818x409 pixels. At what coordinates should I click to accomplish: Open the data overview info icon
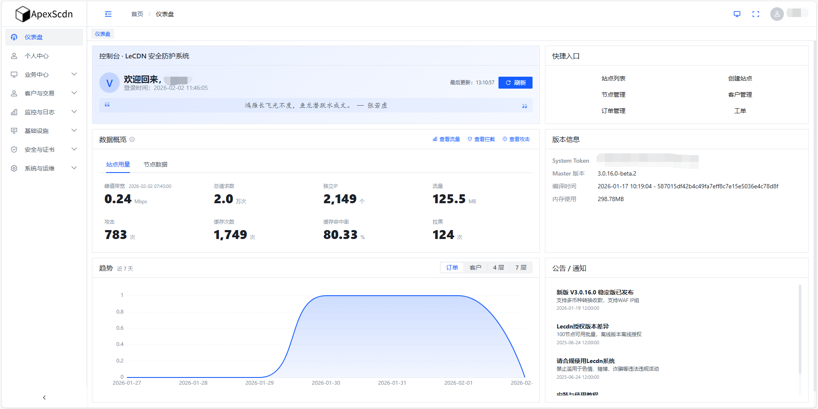[x=132, y=139]
